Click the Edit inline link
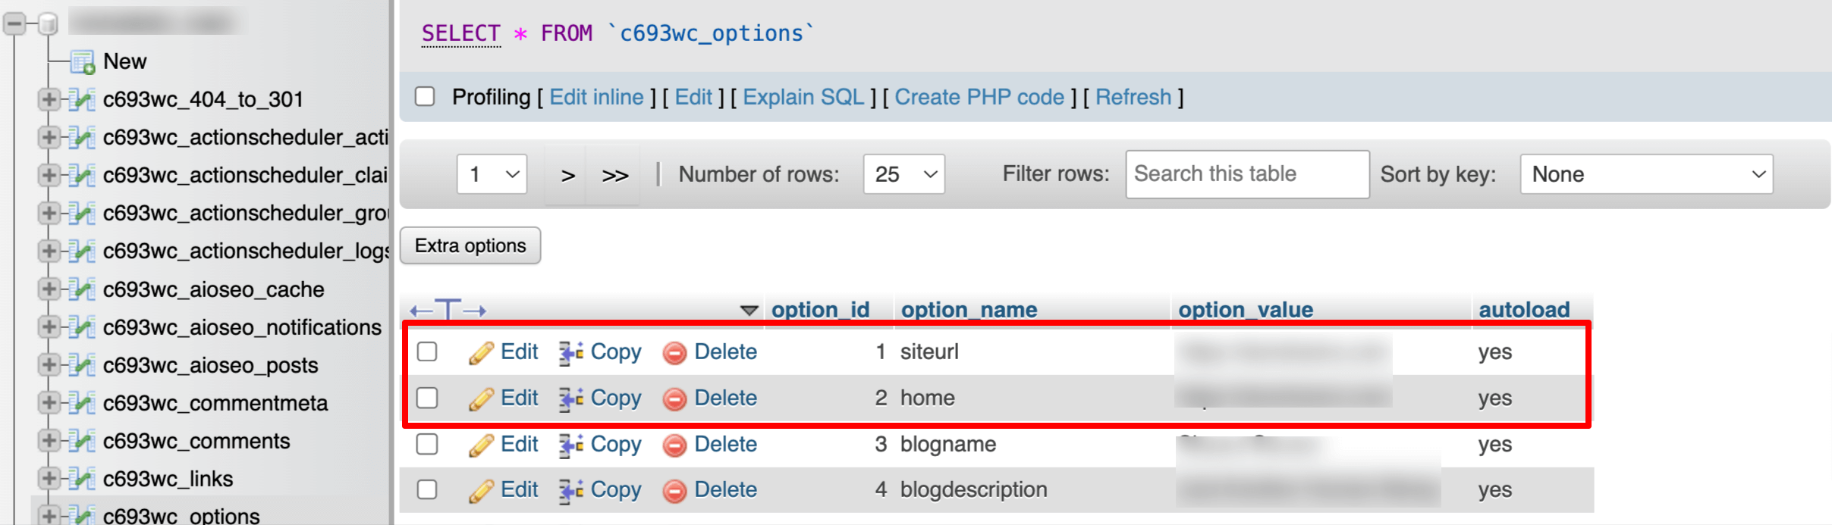Screen dimensions: 1832x525 [x=596, y=97]
